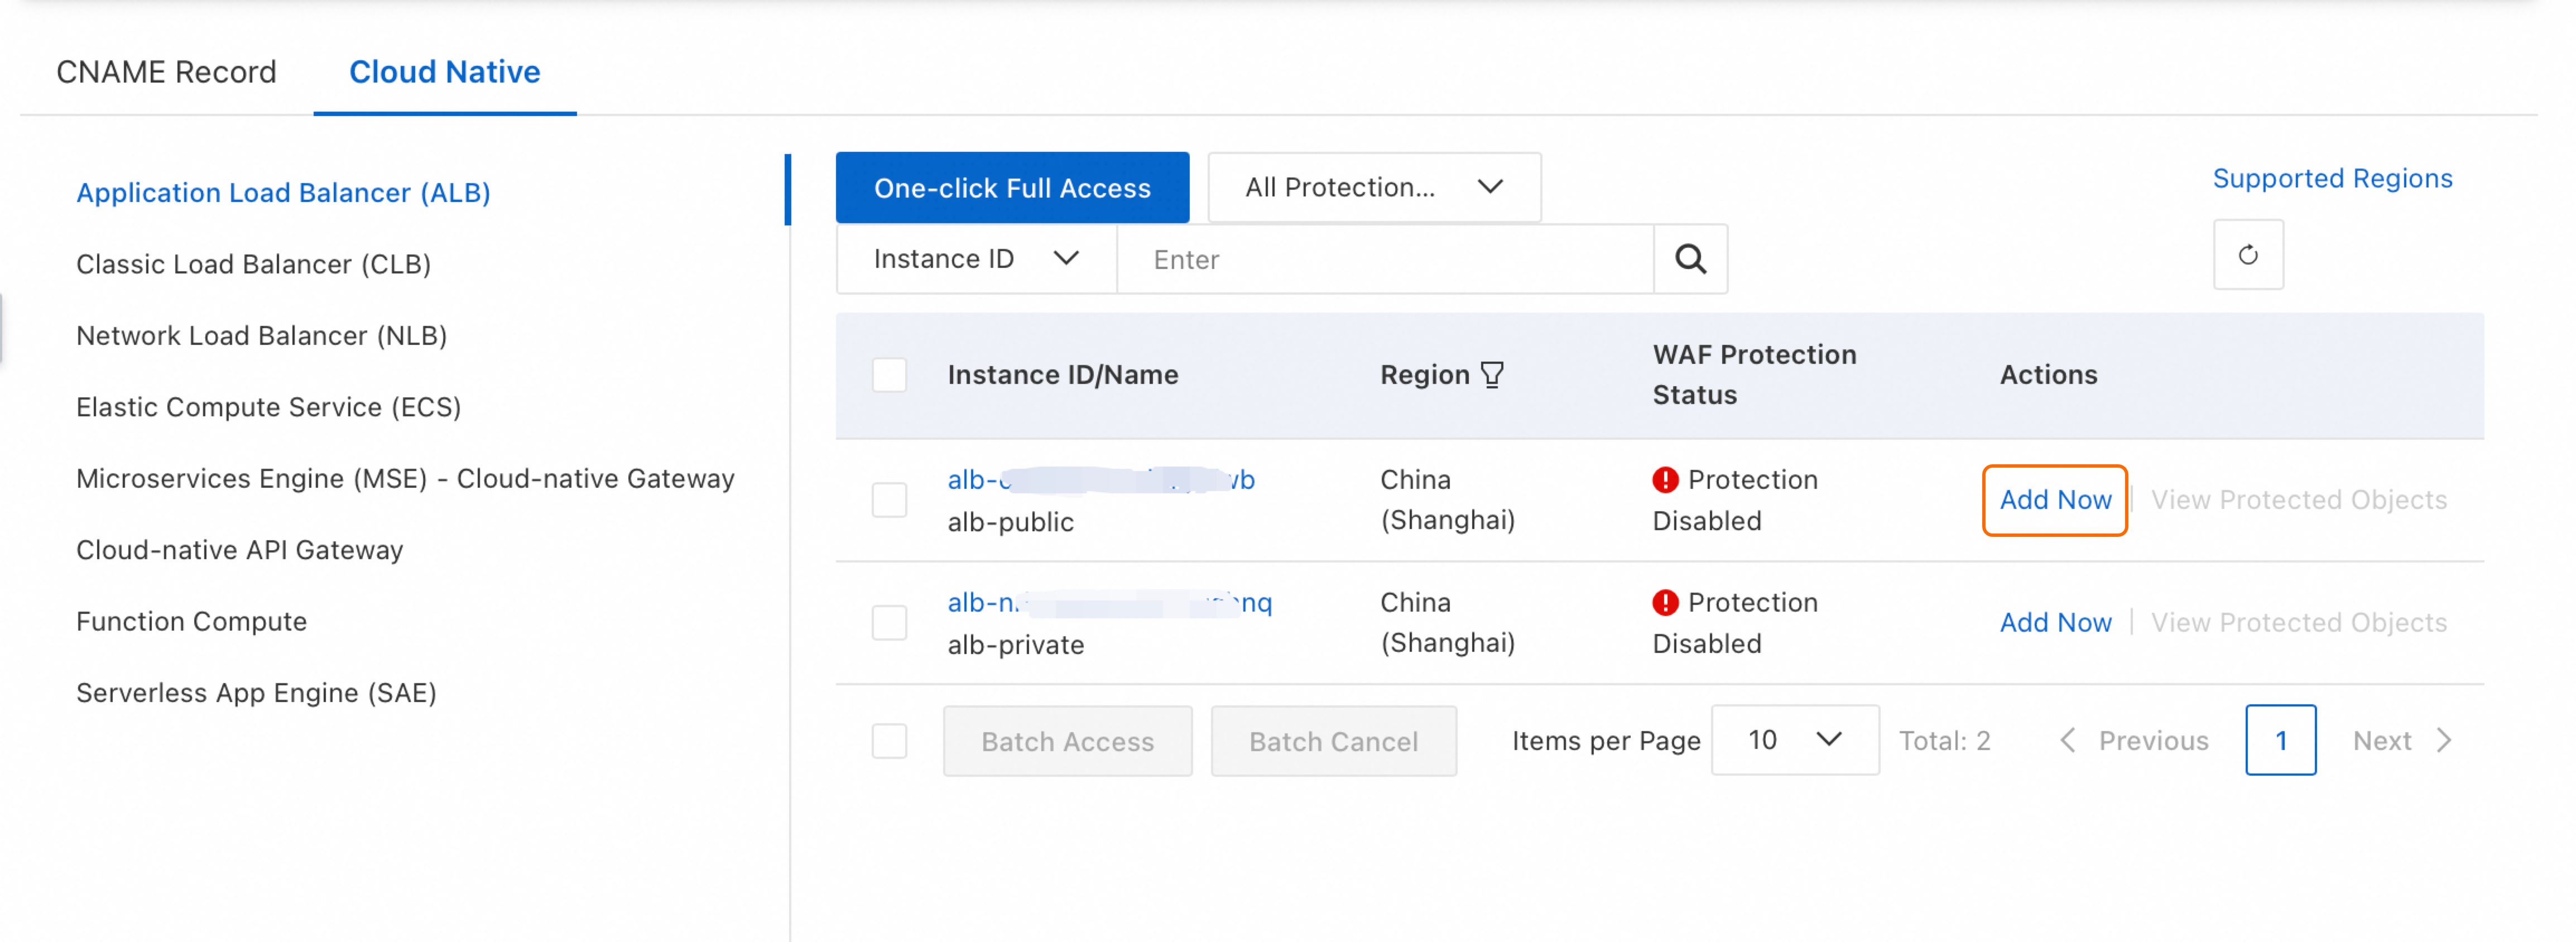Open the Supported Regions link
2576x942 pixels.
point(2331,178)
